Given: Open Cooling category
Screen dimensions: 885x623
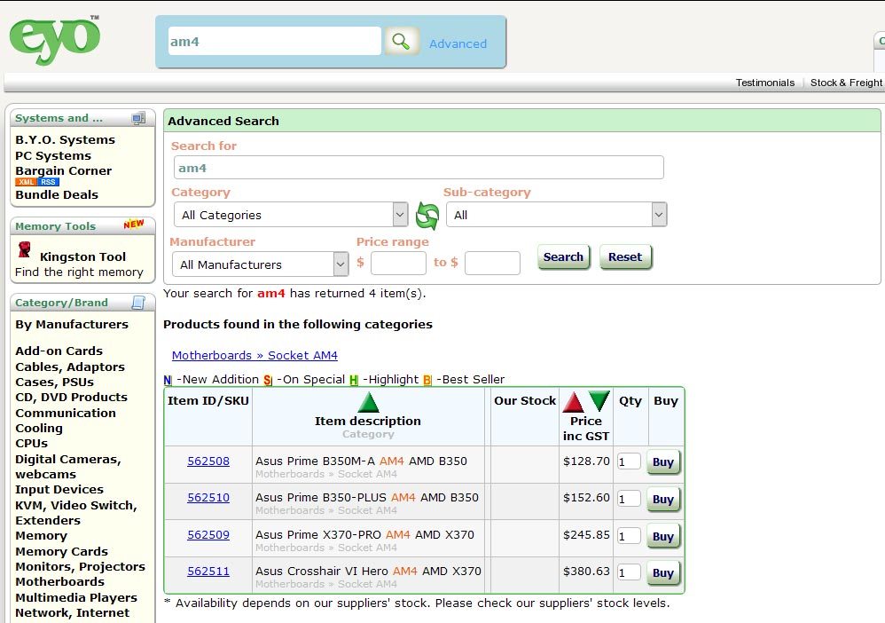Looking at the screenshot, I should (x=39, y=428).
